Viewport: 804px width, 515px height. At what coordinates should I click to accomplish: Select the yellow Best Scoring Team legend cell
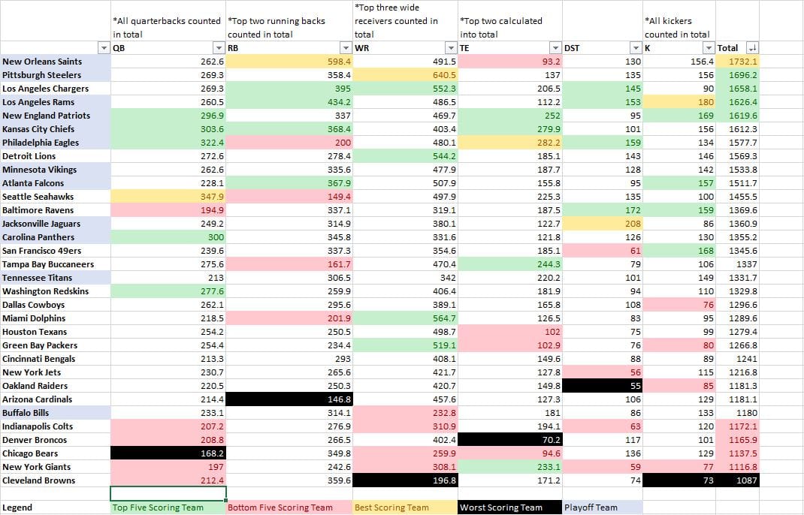point(404,507)
